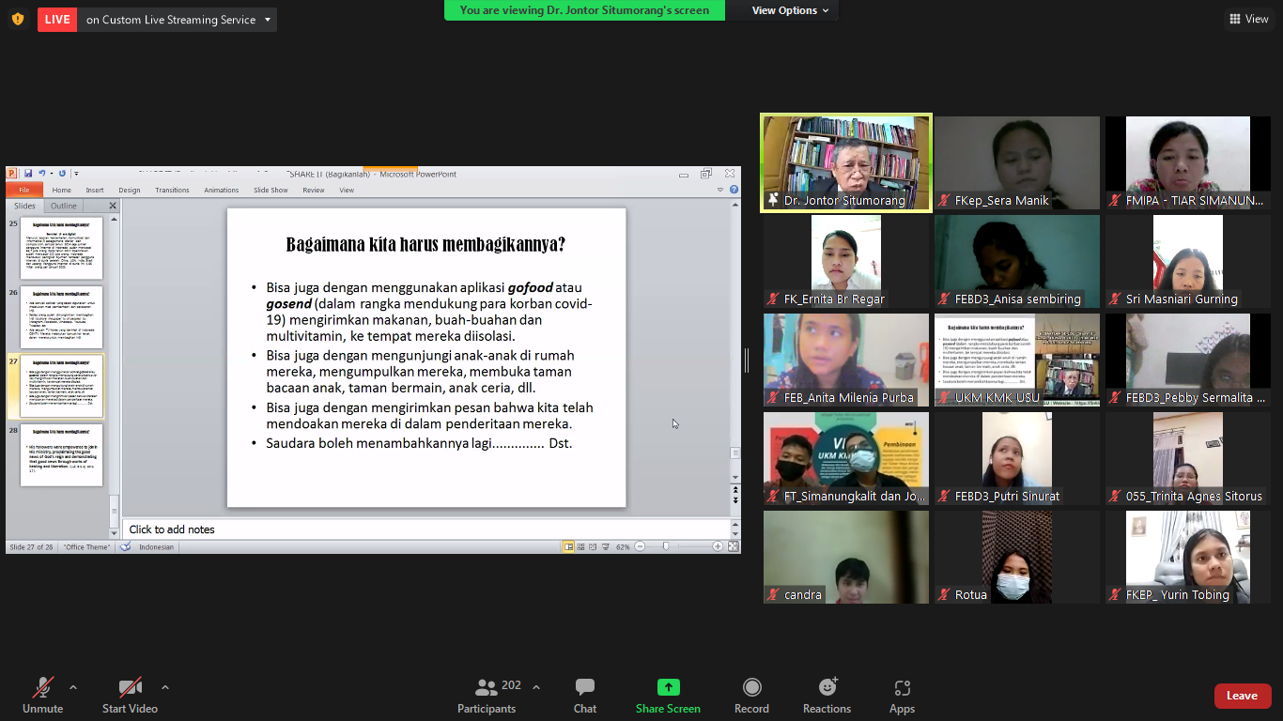The width and height of the screenshot is (1283, 721).
Task: Select the UKM KMK USU video tile
Action: point(1016,360)
